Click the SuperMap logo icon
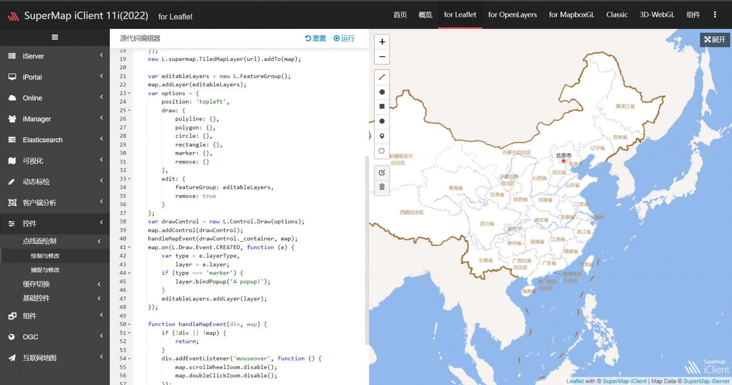 13,16
